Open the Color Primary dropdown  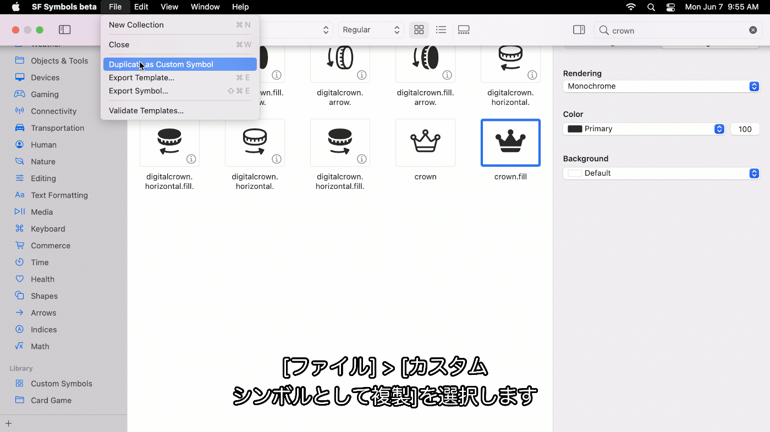click(x=644, y=129)
